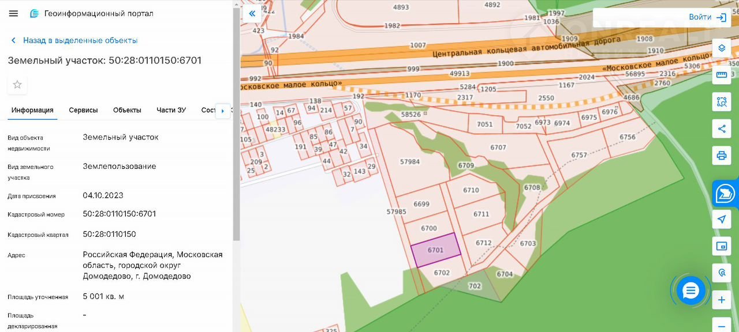Open the hamburger main menu

coord(13,13)
